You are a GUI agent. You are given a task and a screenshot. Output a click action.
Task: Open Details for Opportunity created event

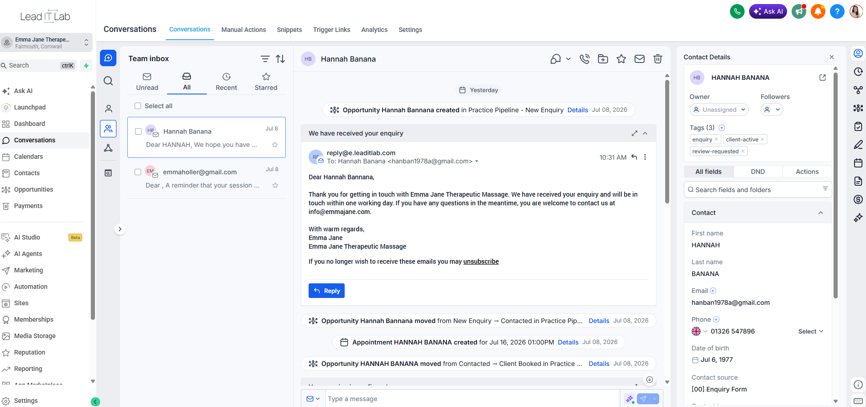click(x=577, y=110)
